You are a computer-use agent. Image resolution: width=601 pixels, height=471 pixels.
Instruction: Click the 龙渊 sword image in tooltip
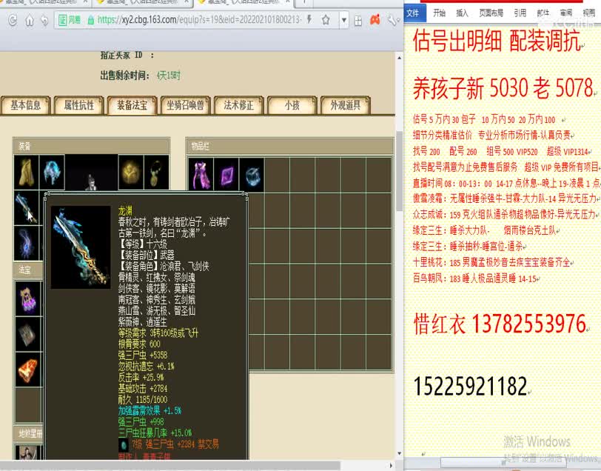pyautogui.click(x=81, y=247)
